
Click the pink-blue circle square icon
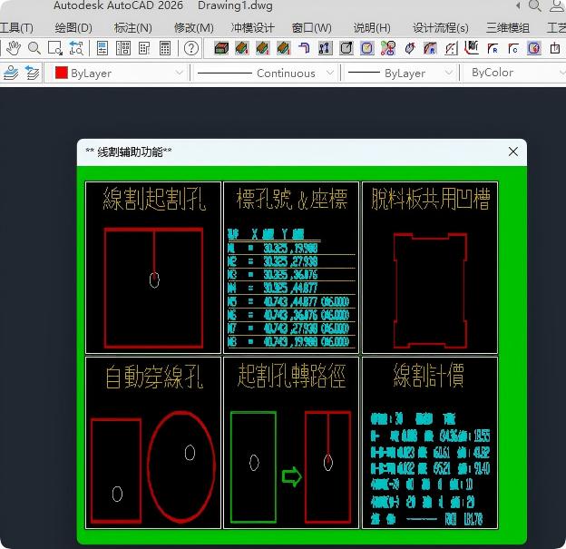click(x=534, y=48)
